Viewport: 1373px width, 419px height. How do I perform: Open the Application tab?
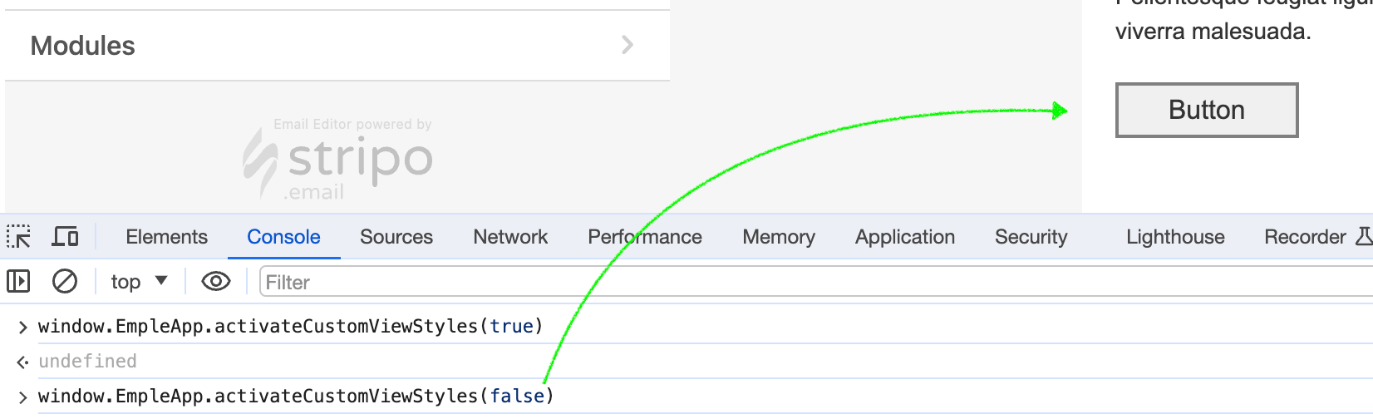[905, 237]
